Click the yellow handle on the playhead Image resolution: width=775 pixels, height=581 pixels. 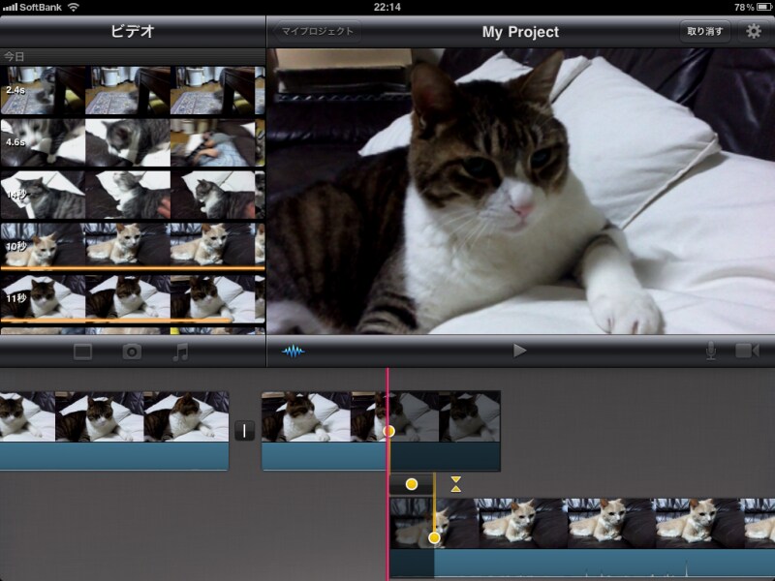tap(389, 431)
